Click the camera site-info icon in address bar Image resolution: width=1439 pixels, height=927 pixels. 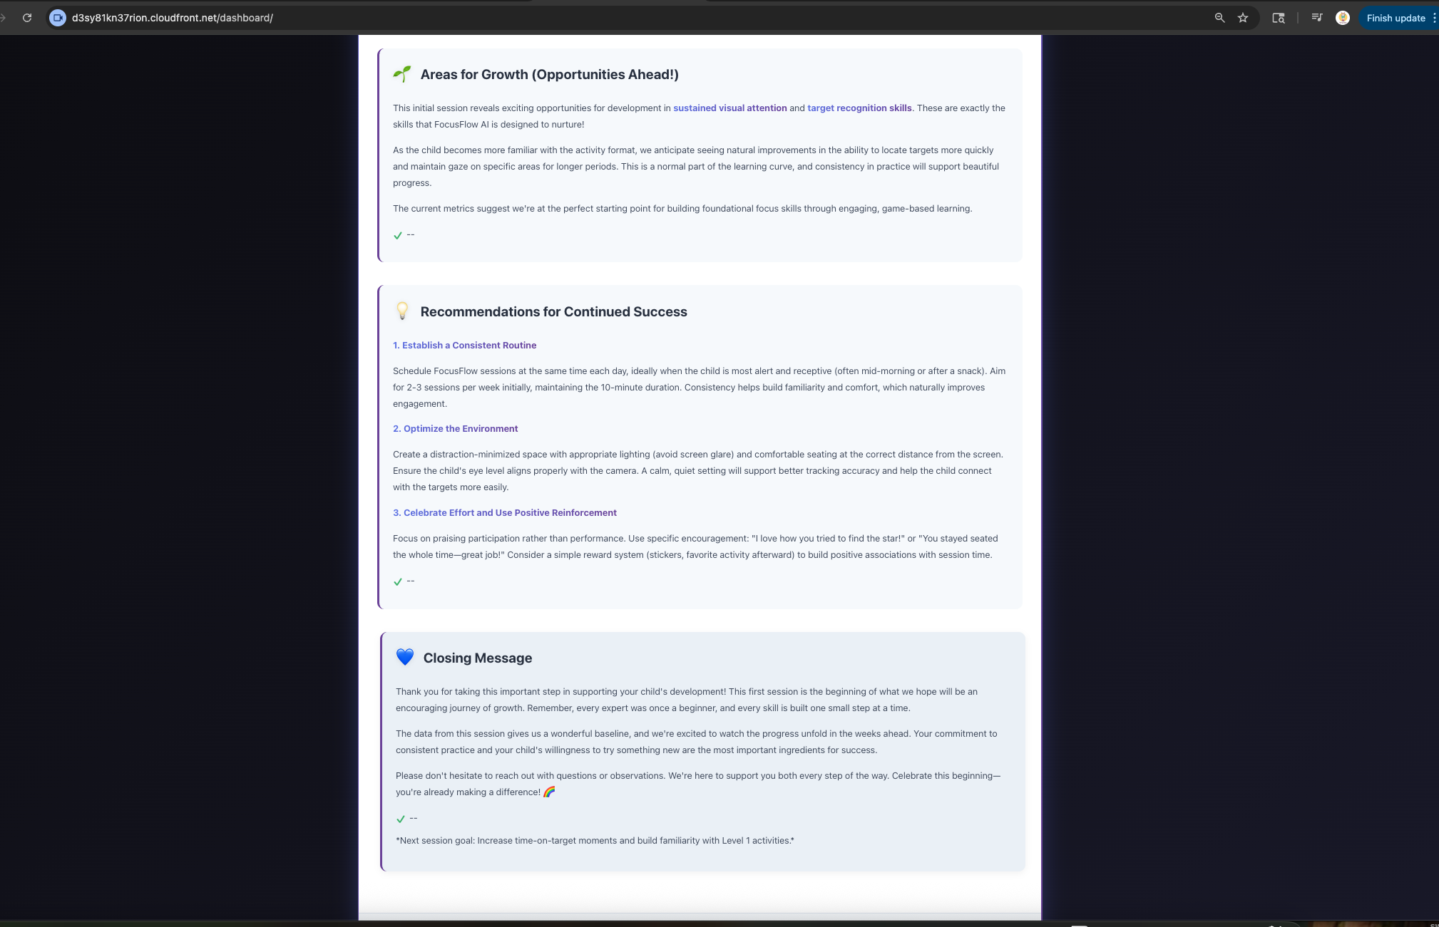tap(58, 18)
